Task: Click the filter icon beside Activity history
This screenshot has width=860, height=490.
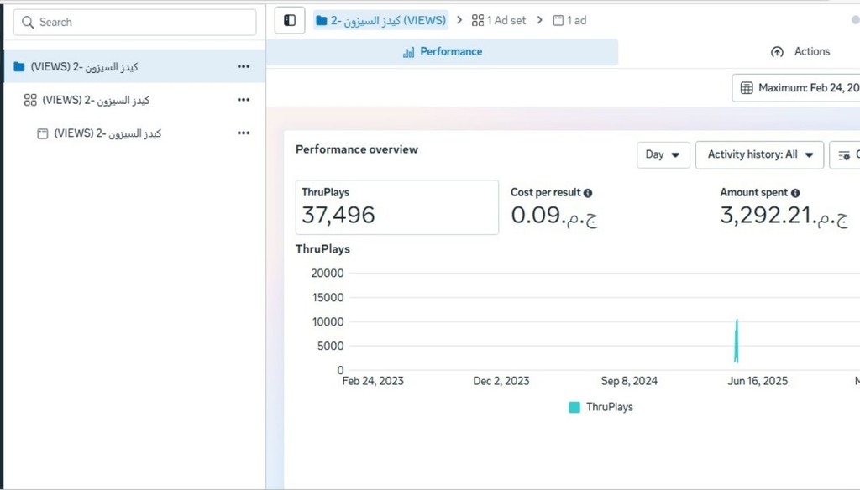Action: point(845,155)
